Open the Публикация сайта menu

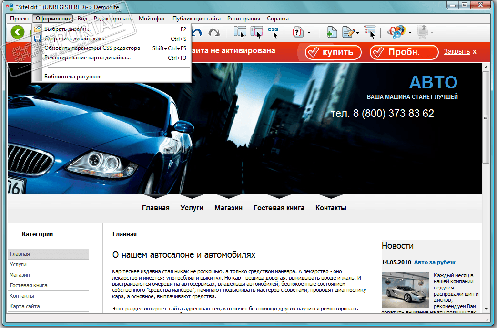196,19
